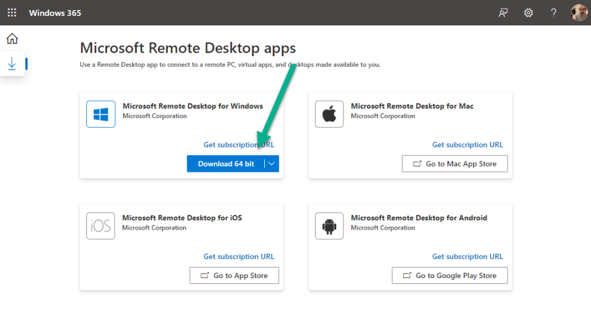Click Go to App Store

point(234,276)
